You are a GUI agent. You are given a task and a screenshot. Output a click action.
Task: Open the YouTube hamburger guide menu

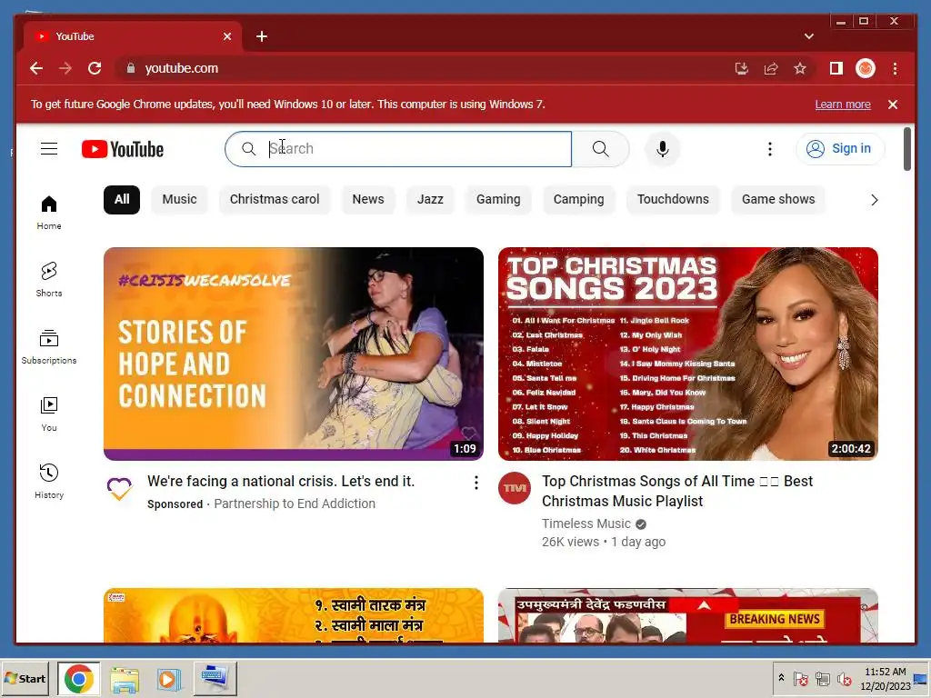(49, 148)
